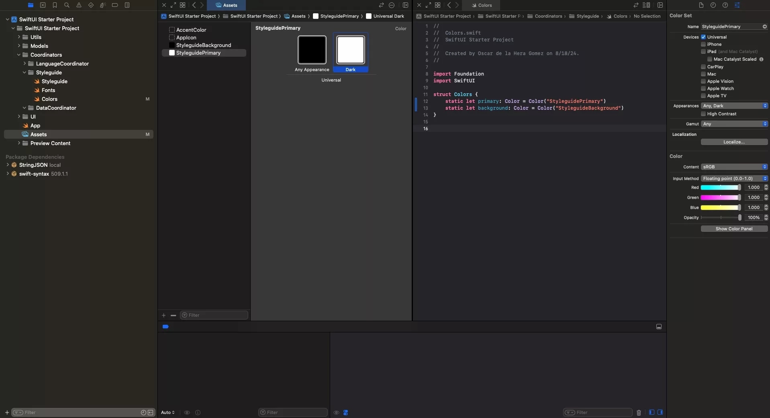Click the Show Color Panel button
The image size is (770, 418).
pyautogui.click(x=734, y=229)
